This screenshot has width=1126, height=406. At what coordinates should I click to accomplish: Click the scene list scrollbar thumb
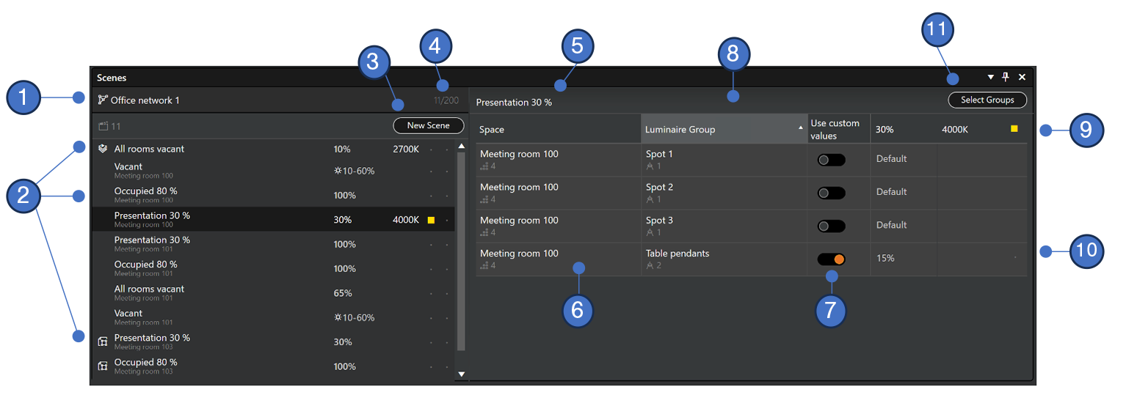click(461, 251)
